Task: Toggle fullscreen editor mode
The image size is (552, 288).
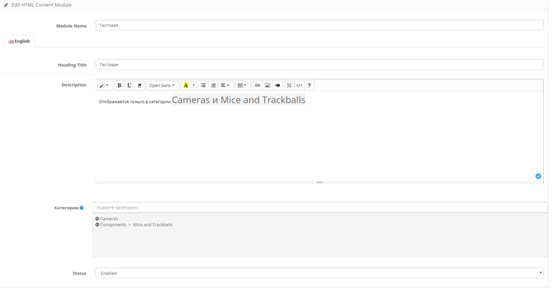Action: coord(289,85)
